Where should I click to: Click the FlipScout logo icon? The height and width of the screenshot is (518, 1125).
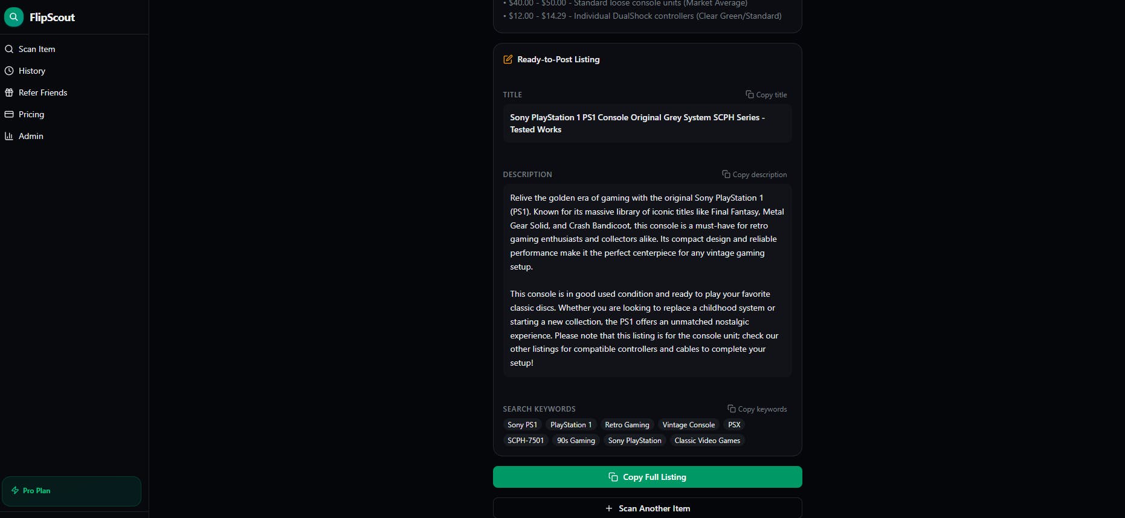tap(13, 17)
